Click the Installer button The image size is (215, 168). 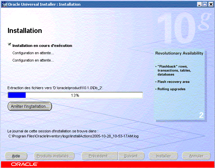point(164,156)
